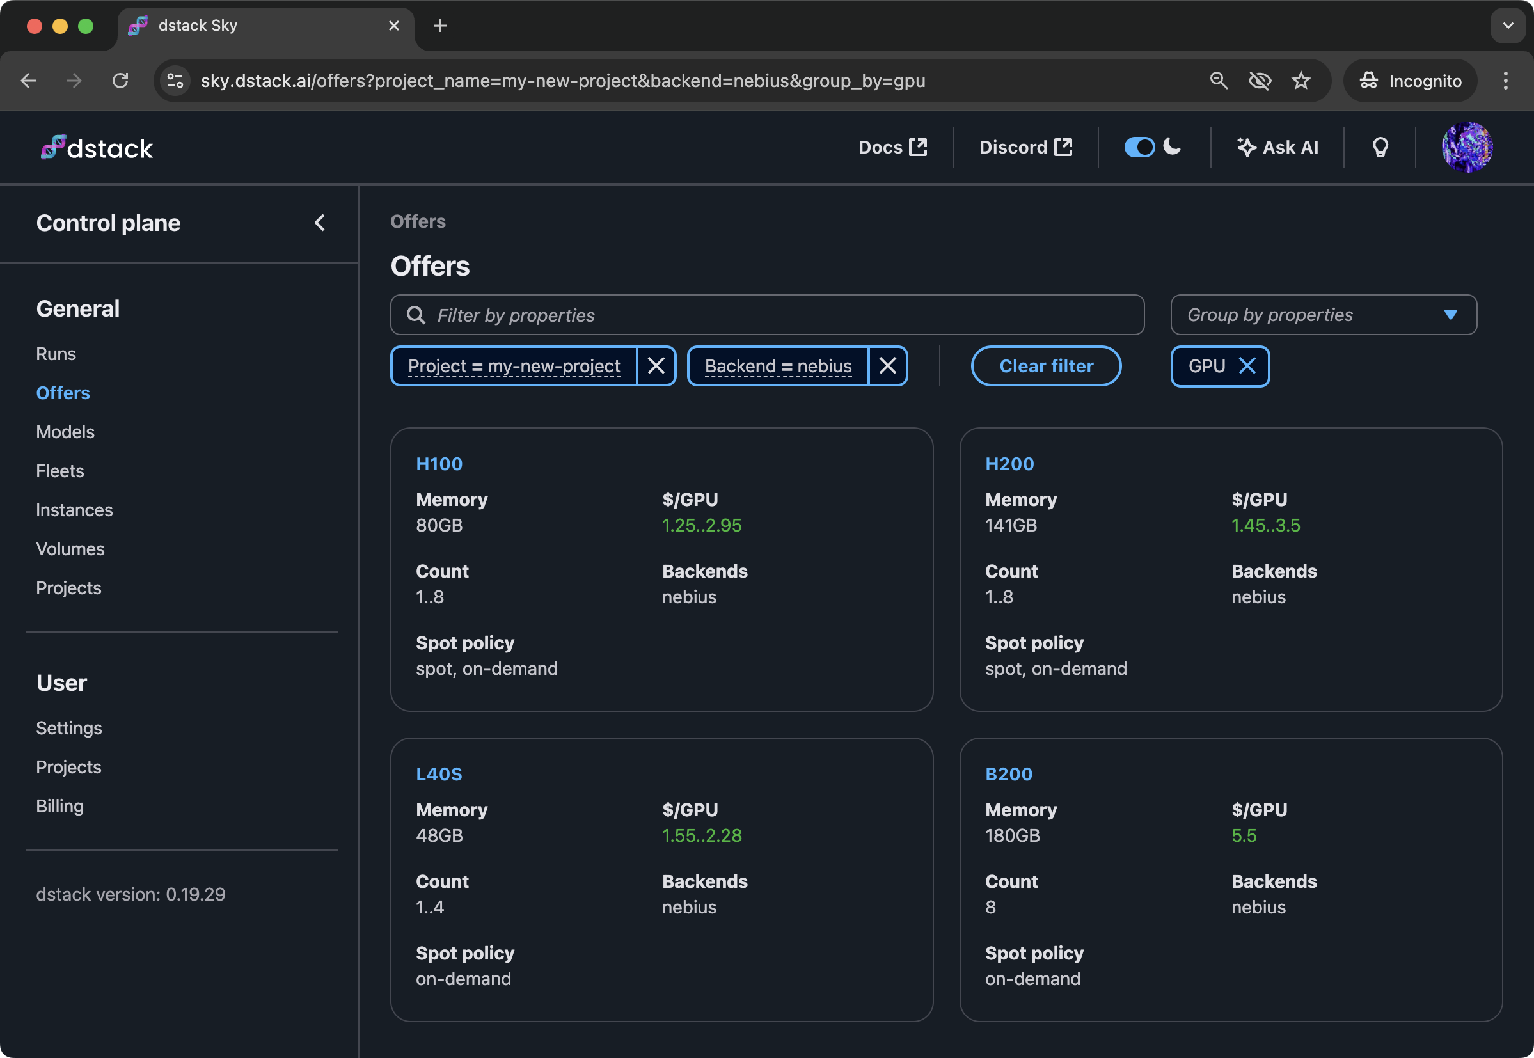This screenshot has height=1058, width=1534.
Task: Toggle the dark mode switch
Action: pos(1139,147)
